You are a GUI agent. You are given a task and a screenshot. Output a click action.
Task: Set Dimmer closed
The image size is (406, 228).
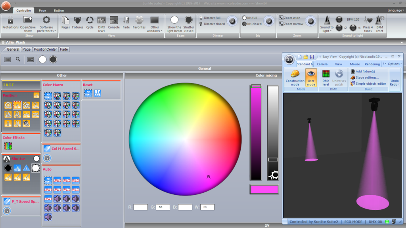212,24
